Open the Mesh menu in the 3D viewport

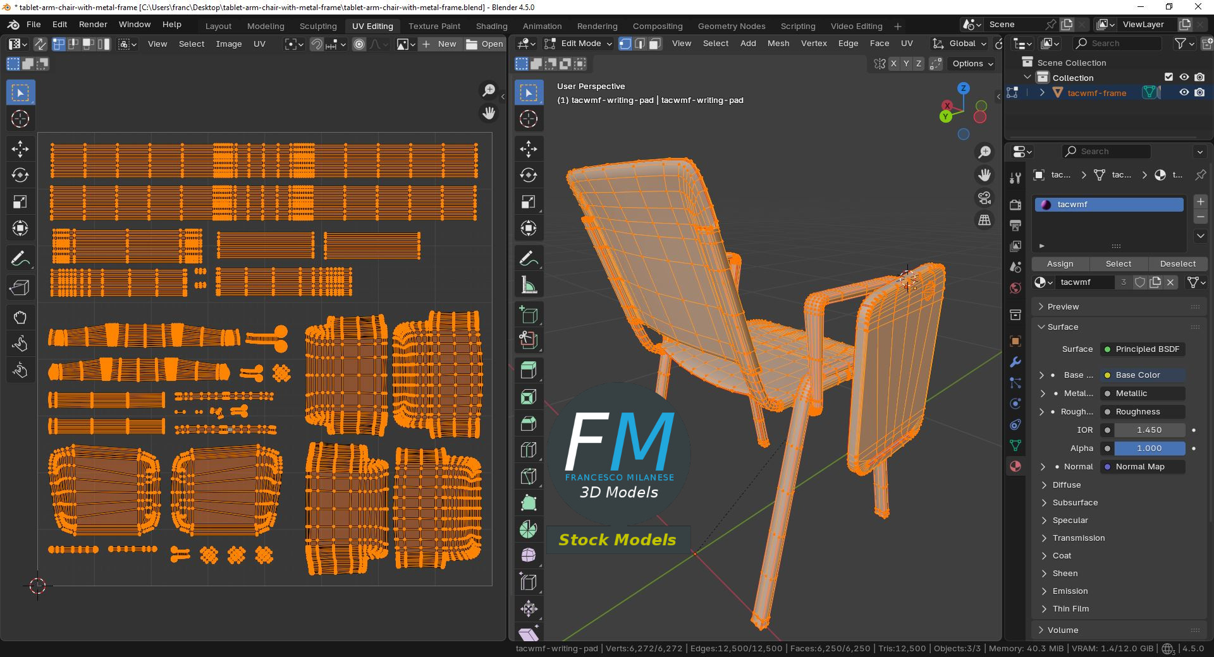[x=778, y=44]
